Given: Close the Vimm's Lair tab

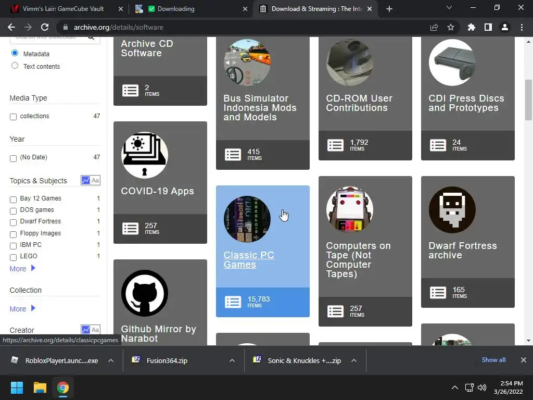Looking at the screenshot, I should pos(121,9).
